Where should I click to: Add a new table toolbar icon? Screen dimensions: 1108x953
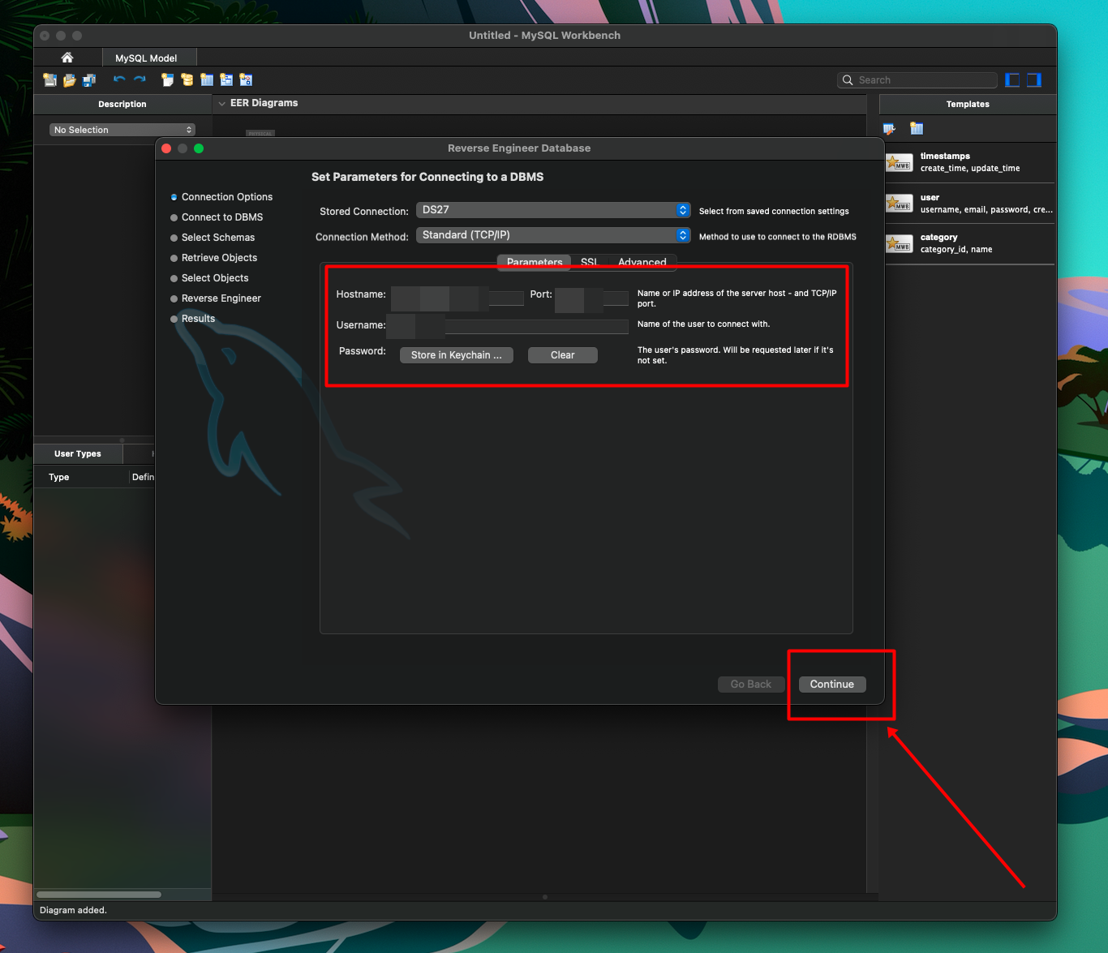point(207,79)
